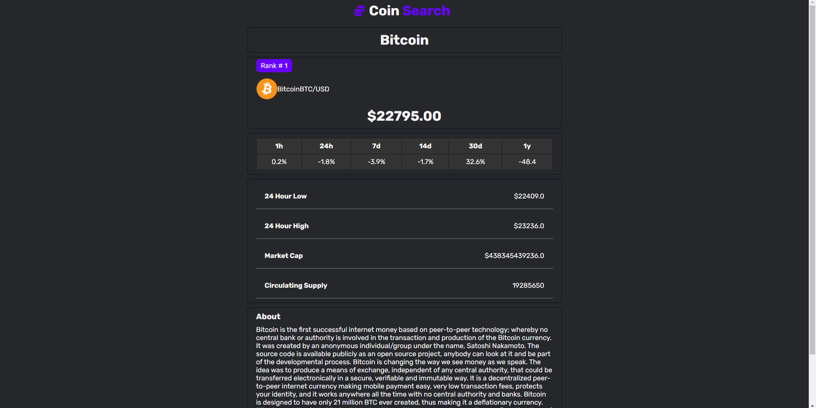
Task: Click the coin stack icon in the header
Action: (x=359, y=11)
